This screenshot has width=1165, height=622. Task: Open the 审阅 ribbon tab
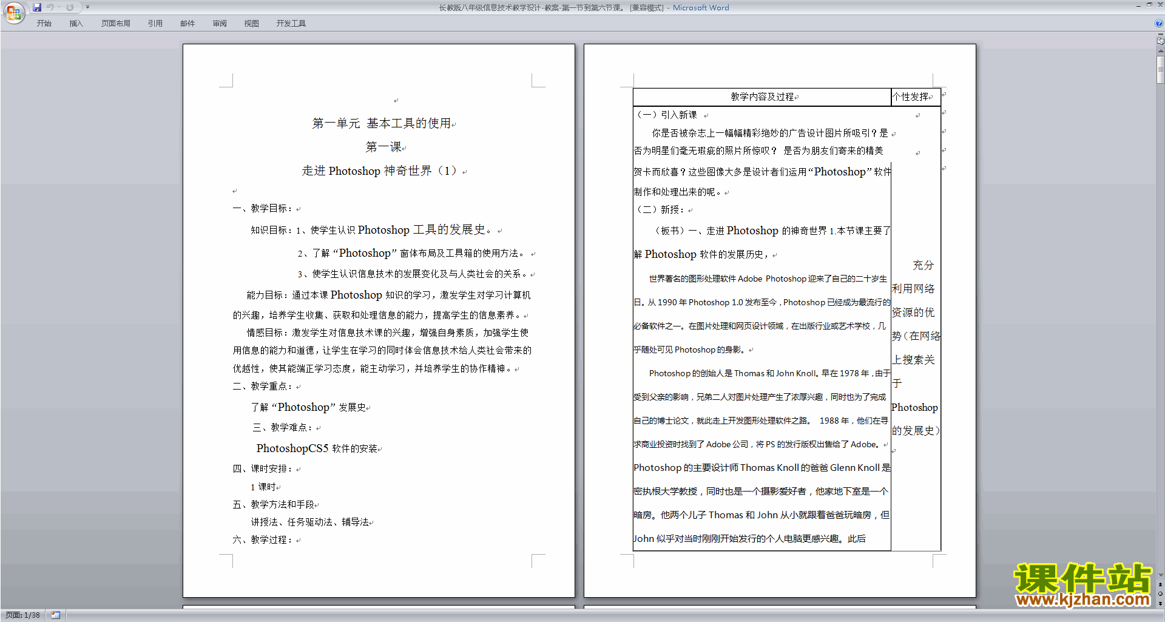coord(220,24)
